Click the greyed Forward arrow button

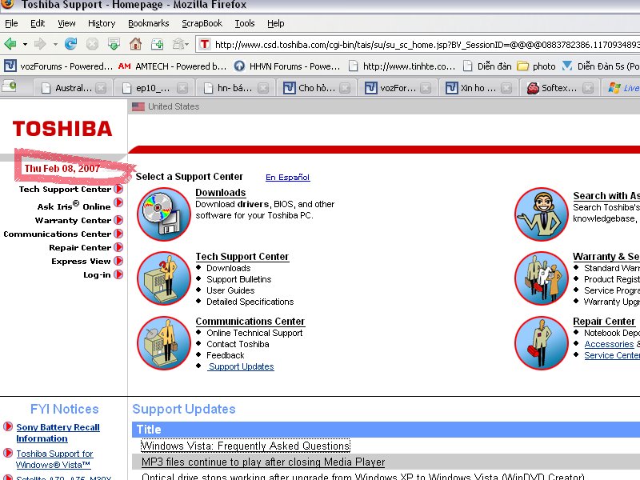(40, 44)
